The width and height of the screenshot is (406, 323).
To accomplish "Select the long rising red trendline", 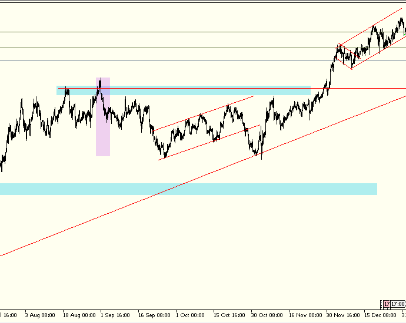I will pyautogui.click(x=203, y=176).
